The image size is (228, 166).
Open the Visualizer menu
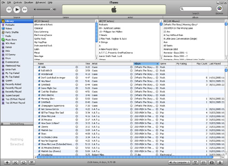(x=29, y=2)
